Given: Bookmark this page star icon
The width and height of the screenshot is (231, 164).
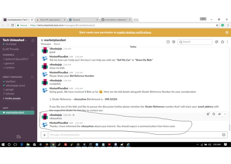Looking at the screenshot, I should click(x=217, y=25).
